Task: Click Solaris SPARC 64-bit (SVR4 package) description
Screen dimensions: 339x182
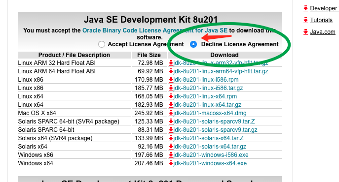Action: click(x=69, y=121)
